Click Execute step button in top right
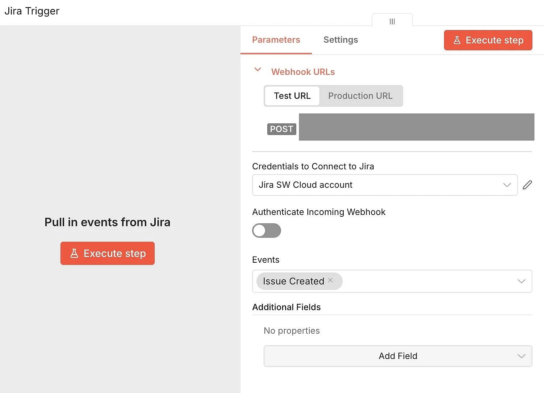The image size is (544, 393). coord(488,40)
